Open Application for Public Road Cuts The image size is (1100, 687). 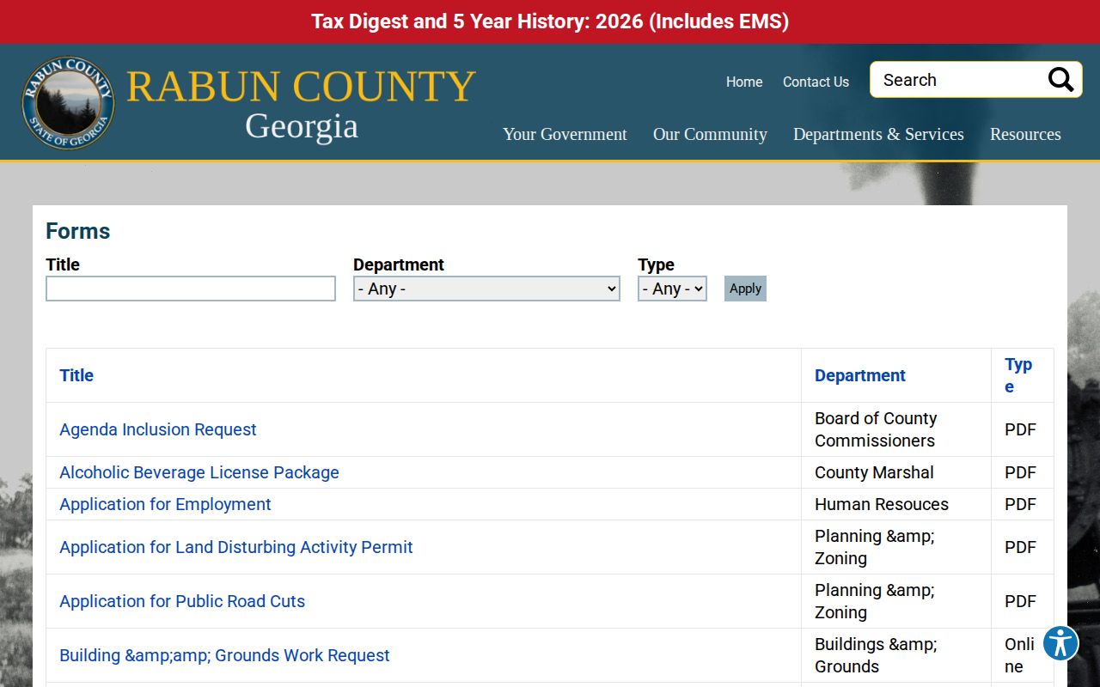click(x=182, y=601)
